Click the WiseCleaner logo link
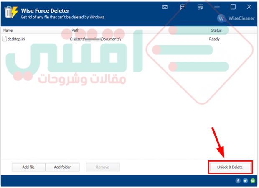259x188 pixels. click(236, 18)
